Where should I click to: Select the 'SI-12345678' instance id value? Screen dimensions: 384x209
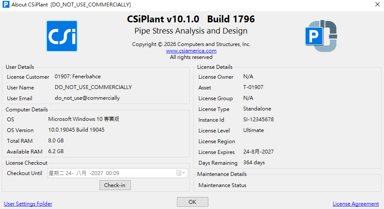point(258,120)
